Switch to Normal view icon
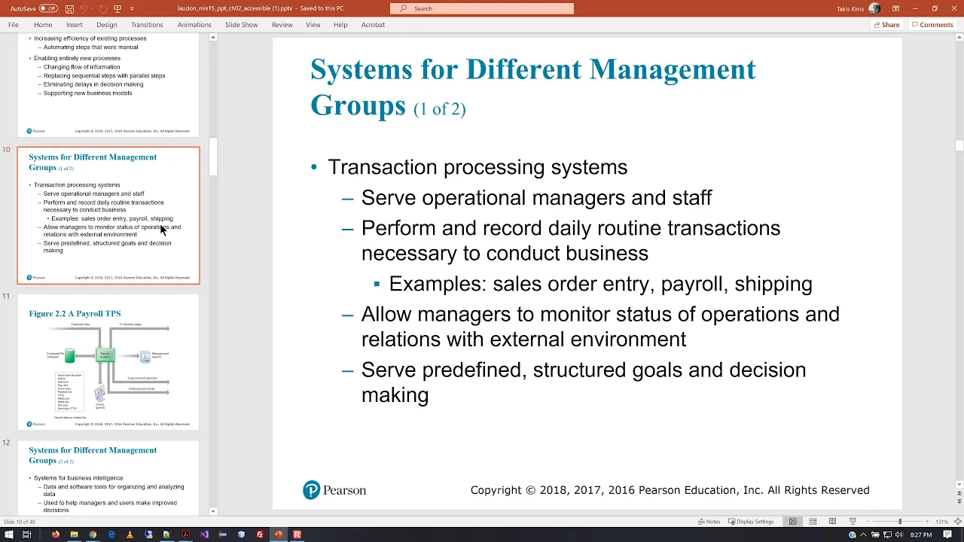The width and height of the screenshot is (964, 542). tap(792, 522)
